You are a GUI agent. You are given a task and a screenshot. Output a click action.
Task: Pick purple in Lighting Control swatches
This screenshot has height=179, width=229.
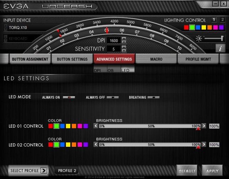[x=221, y=27]
